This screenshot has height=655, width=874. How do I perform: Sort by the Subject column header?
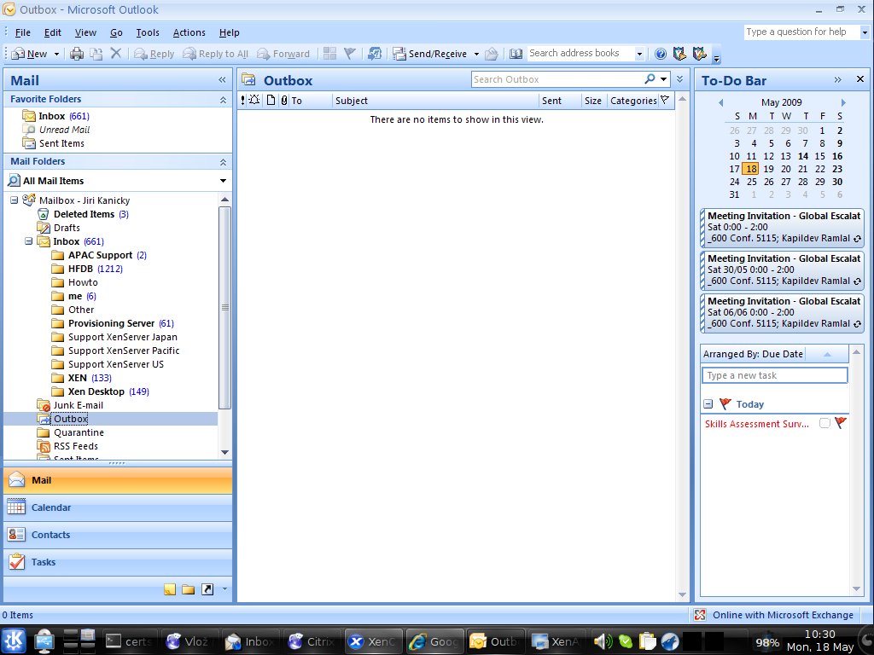click(435, 101)
